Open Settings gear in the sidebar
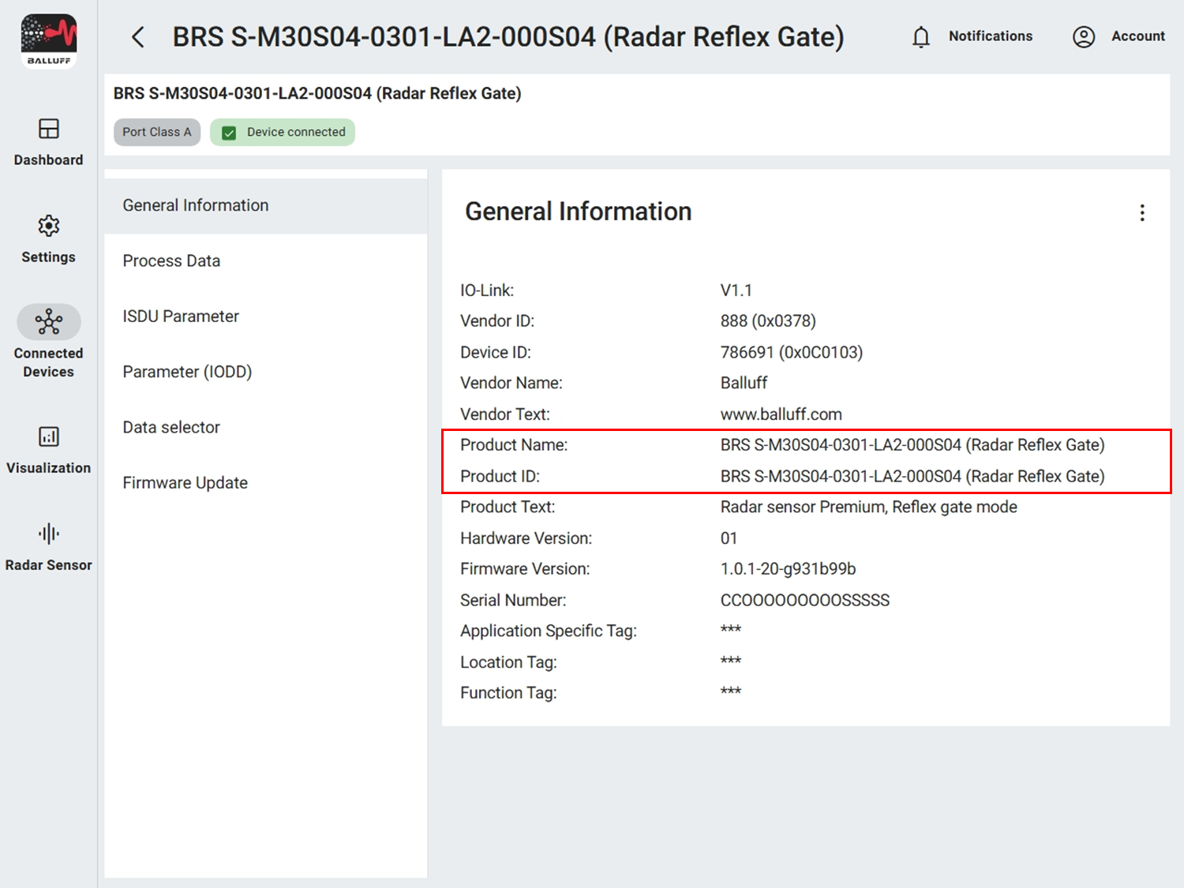This screenshot has width=1184, height=888. tap(49, 227)
